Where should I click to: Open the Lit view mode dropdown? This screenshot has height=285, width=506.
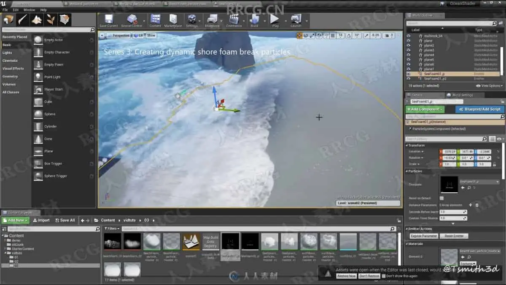(139, 36)
